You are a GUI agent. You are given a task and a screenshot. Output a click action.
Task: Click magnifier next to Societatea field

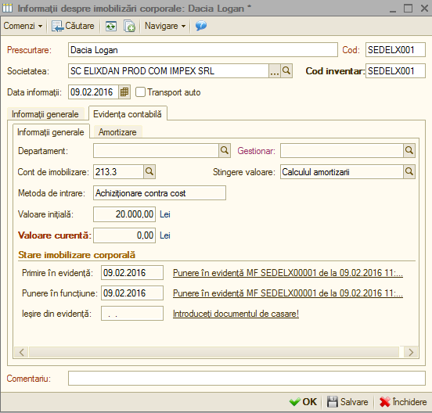(x=286, y=71)
